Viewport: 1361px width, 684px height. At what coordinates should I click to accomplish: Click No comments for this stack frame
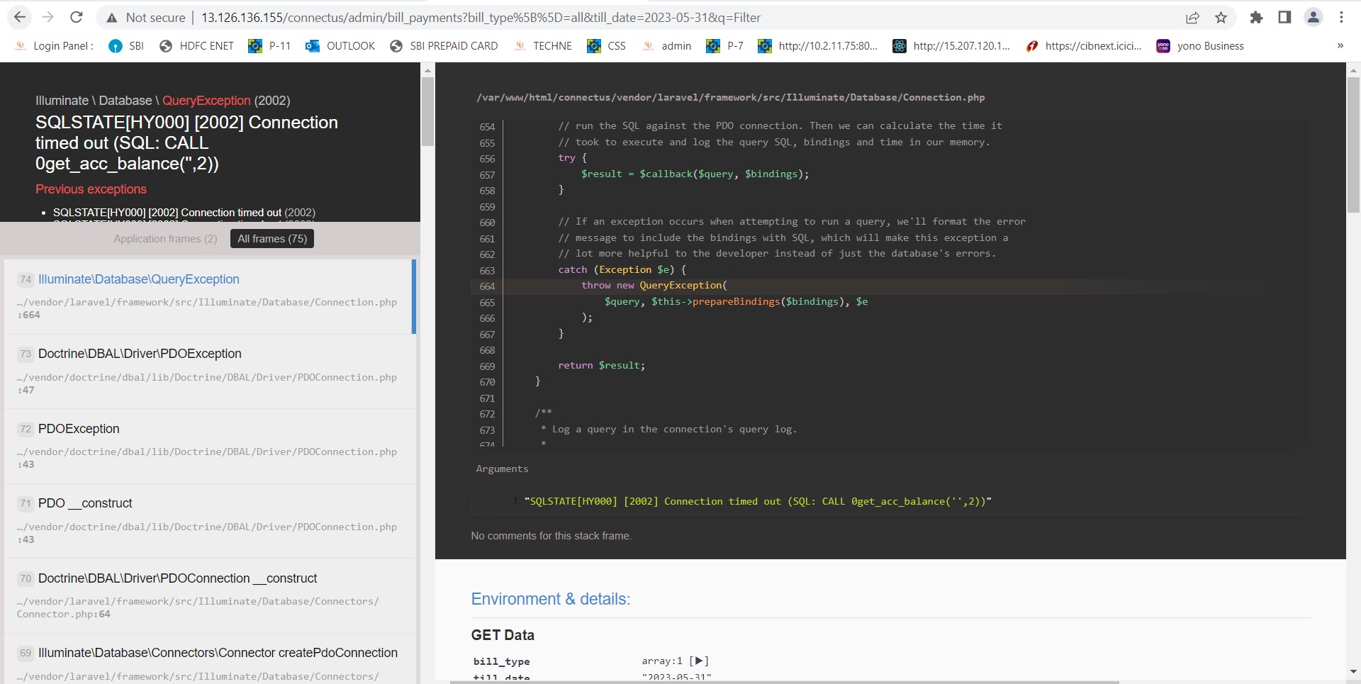click(x=551, y=536)
